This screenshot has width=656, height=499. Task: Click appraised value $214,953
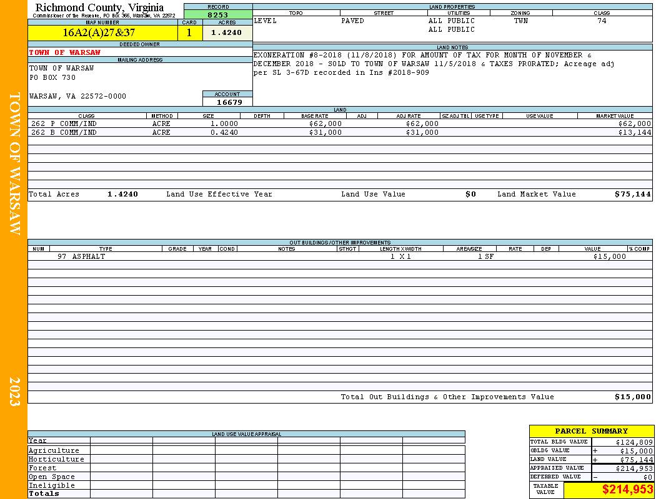pyautogui.click(x=634, y=468)
